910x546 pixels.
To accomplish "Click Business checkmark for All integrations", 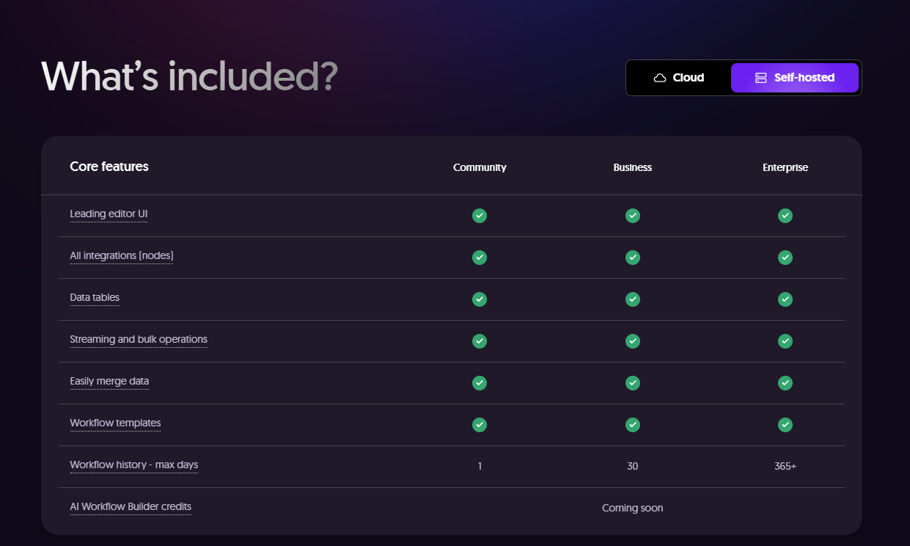I will click(633, 258).
